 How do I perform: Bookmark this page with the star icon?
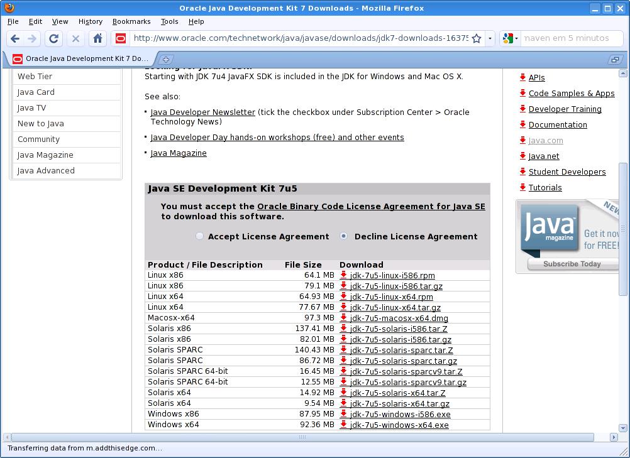(x=477, y=38)
